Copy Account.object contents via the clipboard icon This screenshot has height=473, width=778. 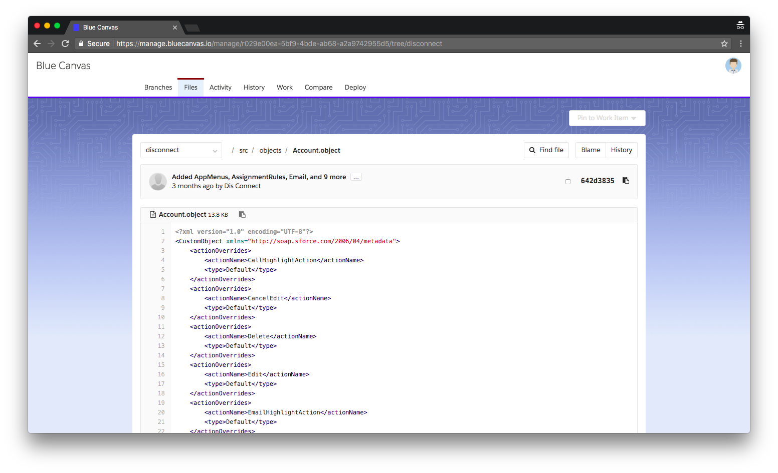tap(242, 214)
